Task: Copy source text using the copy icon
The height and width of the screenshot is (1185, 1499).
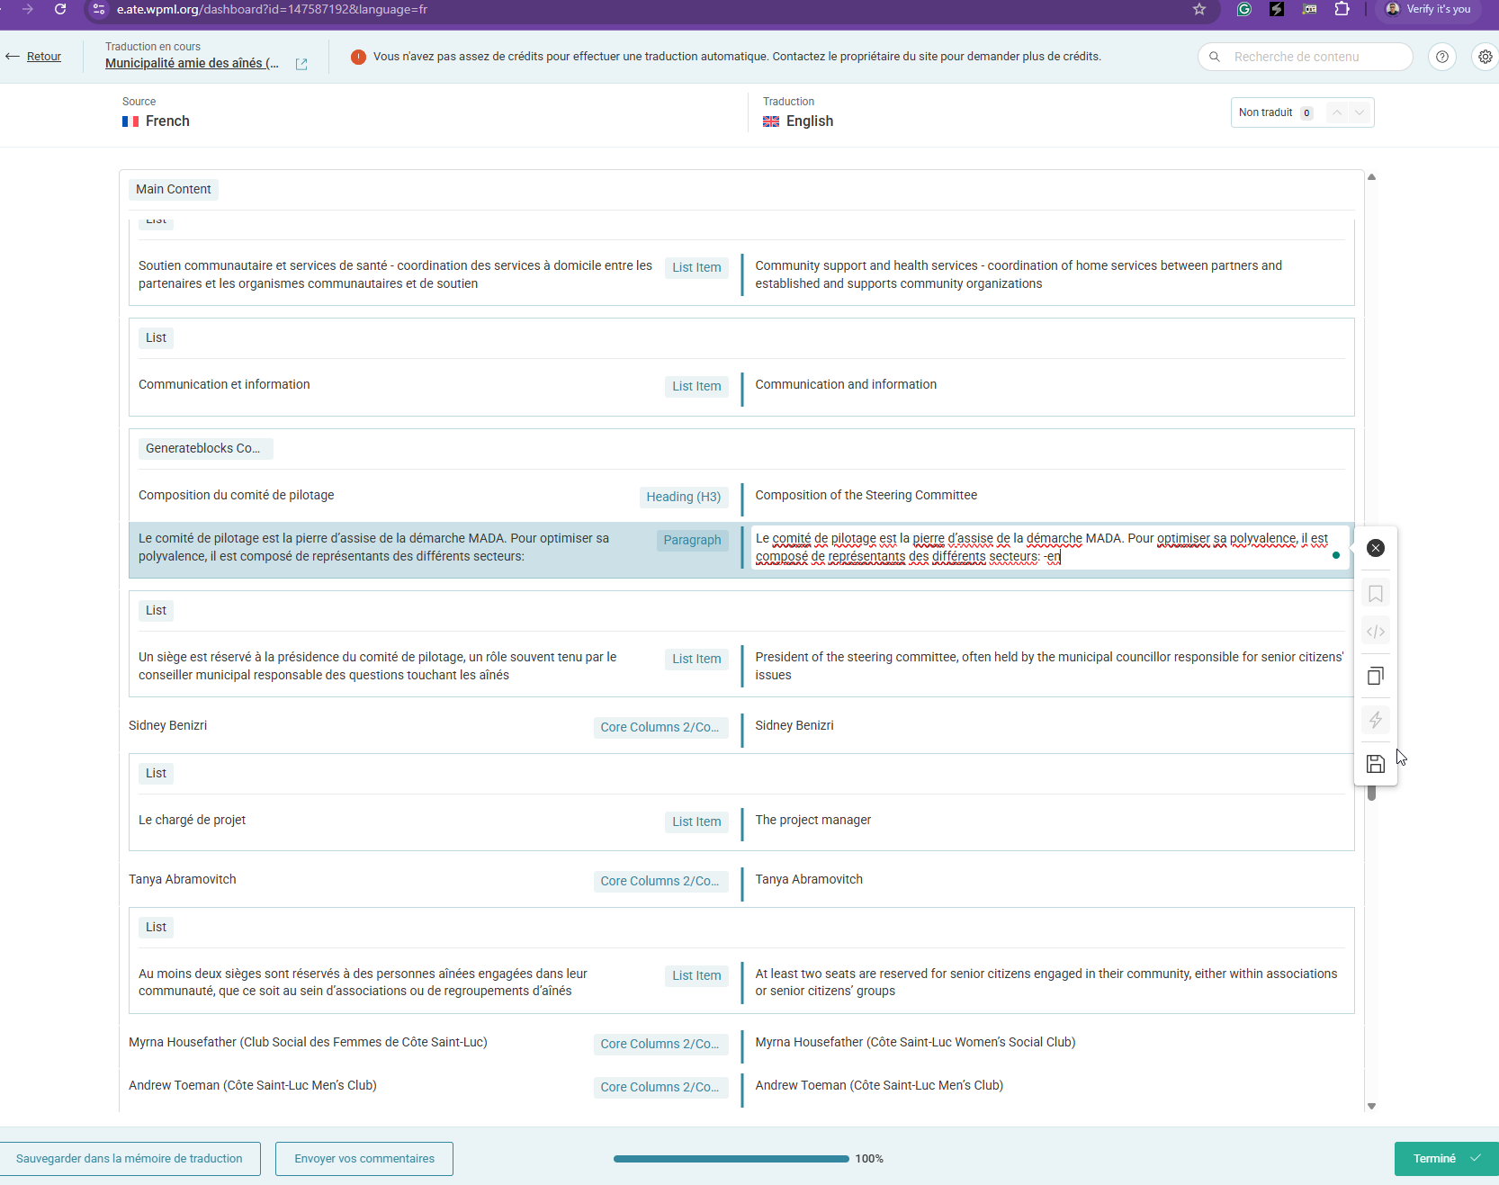Action: pyautogui.click(x=1376, y=676)
